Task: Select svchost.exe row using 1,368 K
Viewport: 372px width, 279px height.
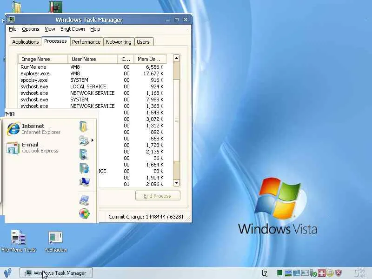Action: 92,106
